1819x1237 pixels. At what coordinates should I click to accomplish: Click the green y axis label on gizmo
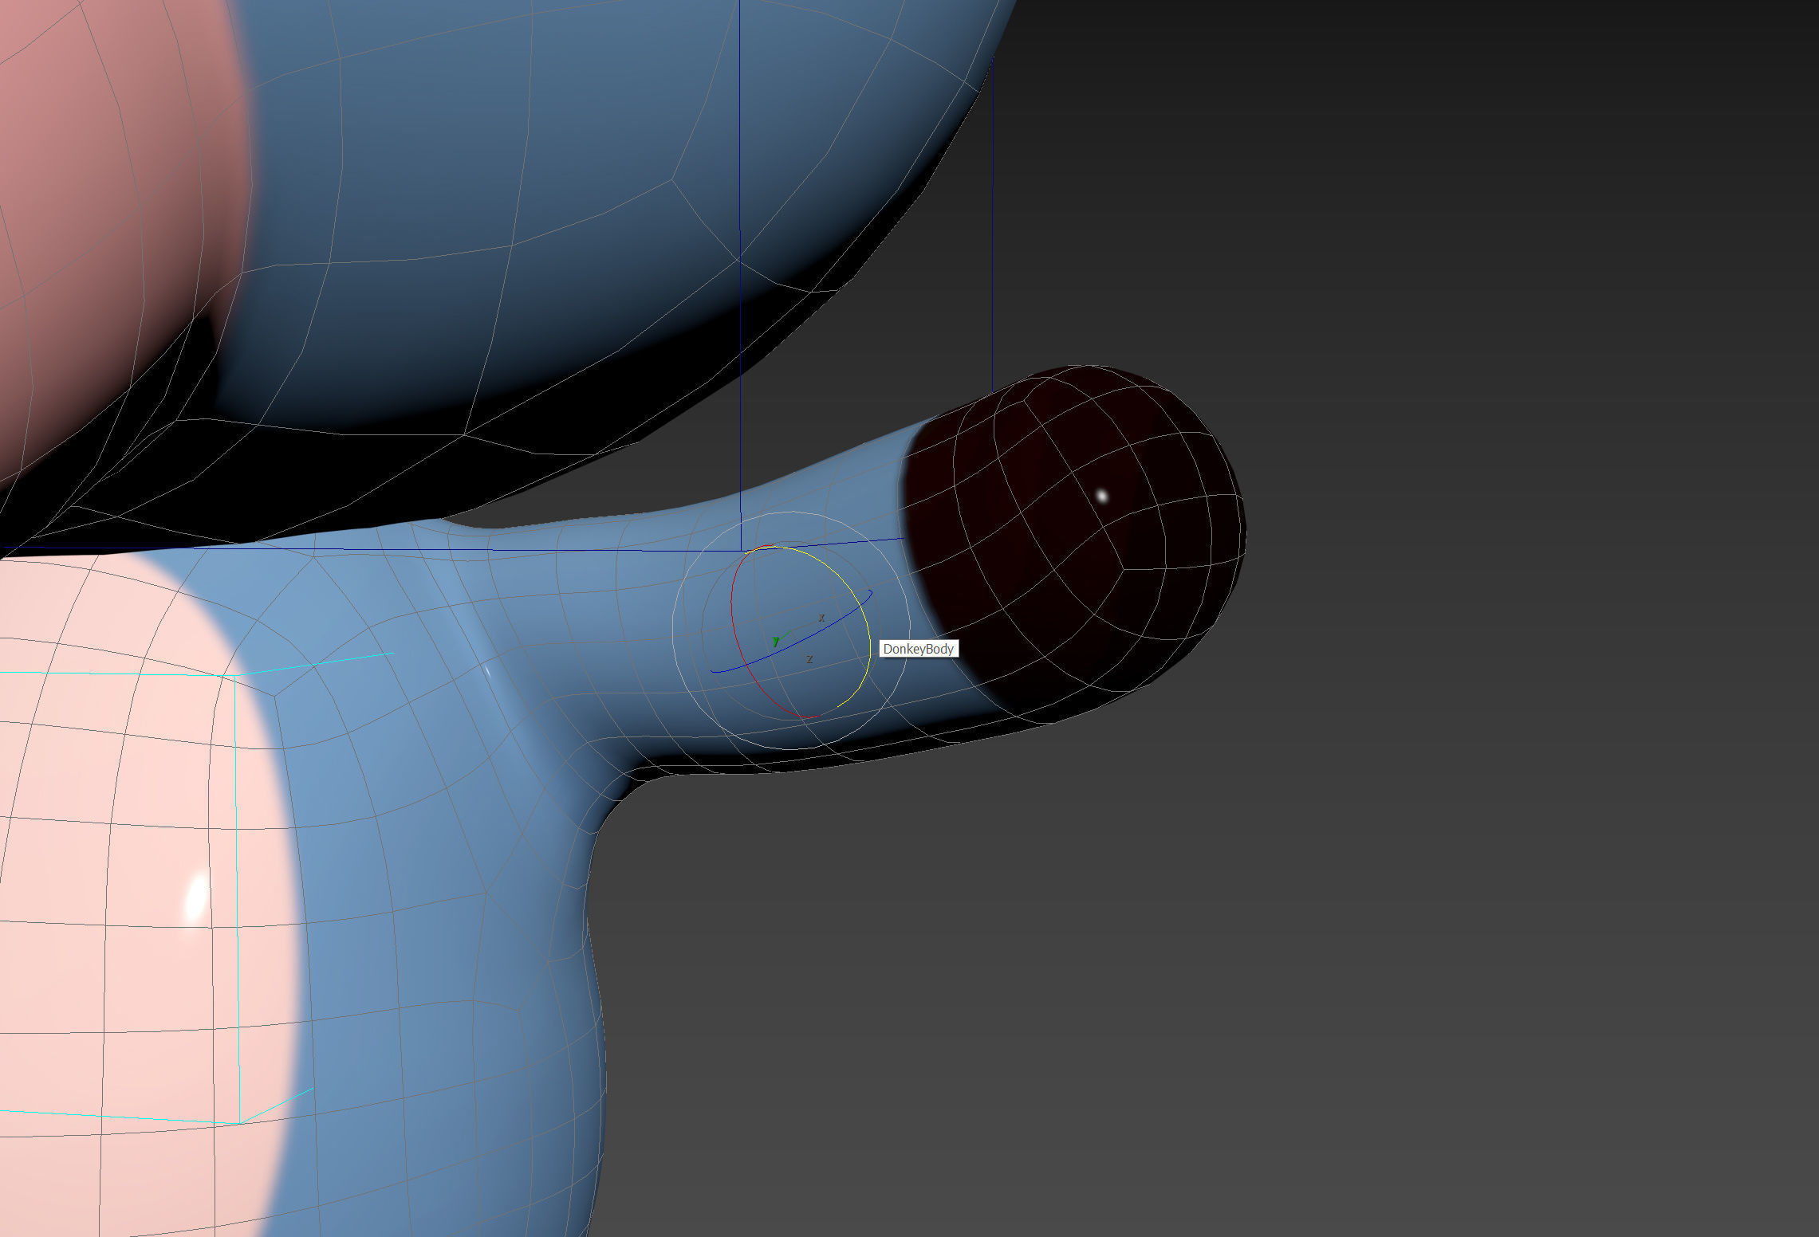[775, 641]
